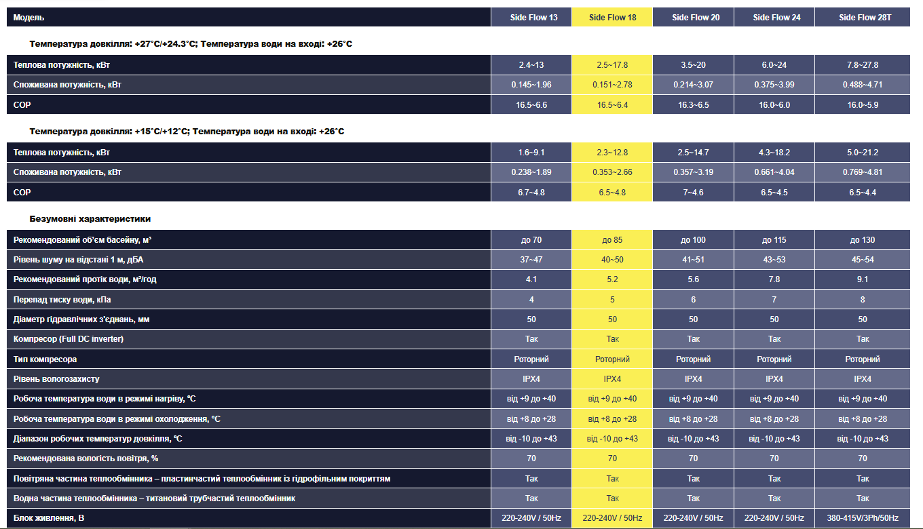Select the 7.8 recommended water flow value
923x529 pixels.
[x=774, y=279]
